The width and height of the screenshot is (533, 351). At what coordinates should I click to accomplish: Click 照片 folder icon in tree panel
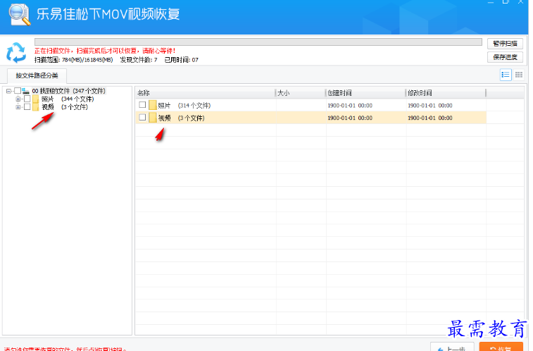(x=36, y=99)
